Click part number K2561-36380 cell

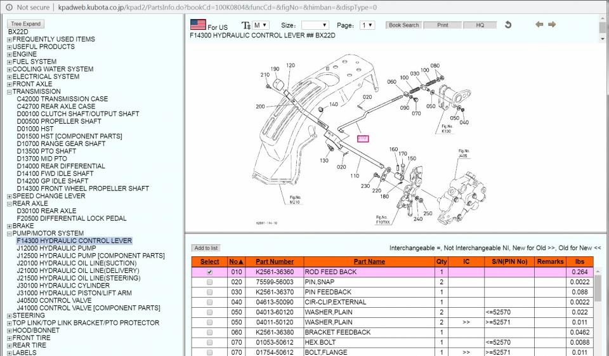(275, 333)
